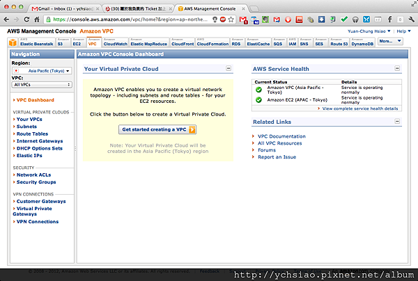The width and height of the screenshot is (418, 281).
Task: Click the orange AWS cube home icon
Action: [x=13, y=42]
